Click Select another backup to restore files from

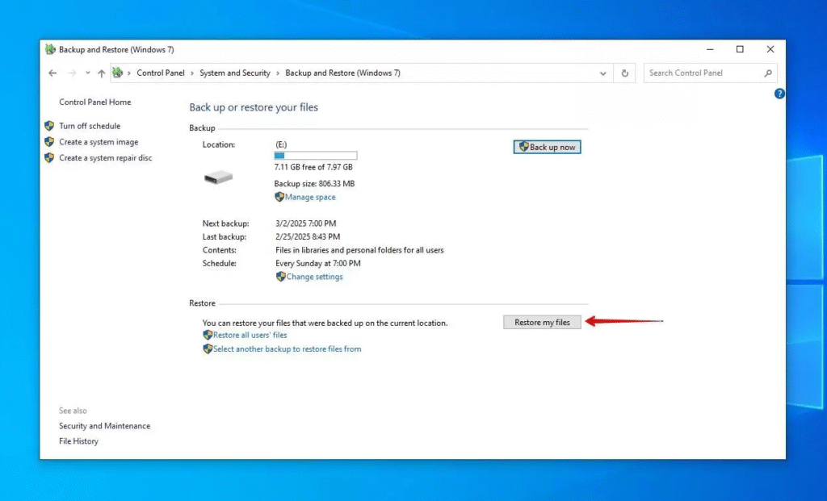pyautogui.click(x=287, y=349)
